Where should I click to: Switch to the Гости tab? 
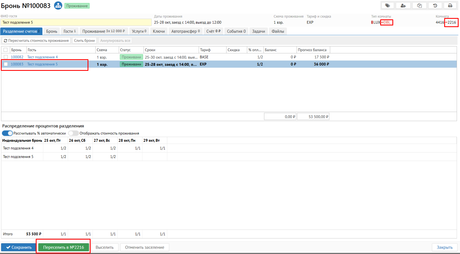tap(70, 31)
